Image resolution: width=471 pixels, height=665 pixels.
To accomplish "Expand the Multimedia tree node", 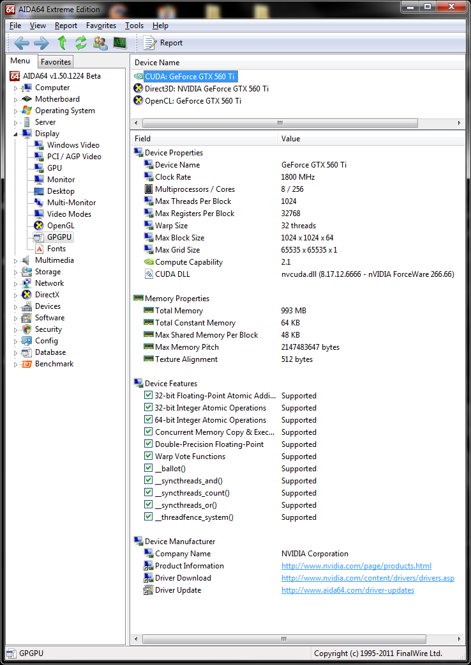I will (x=16, y=261).
